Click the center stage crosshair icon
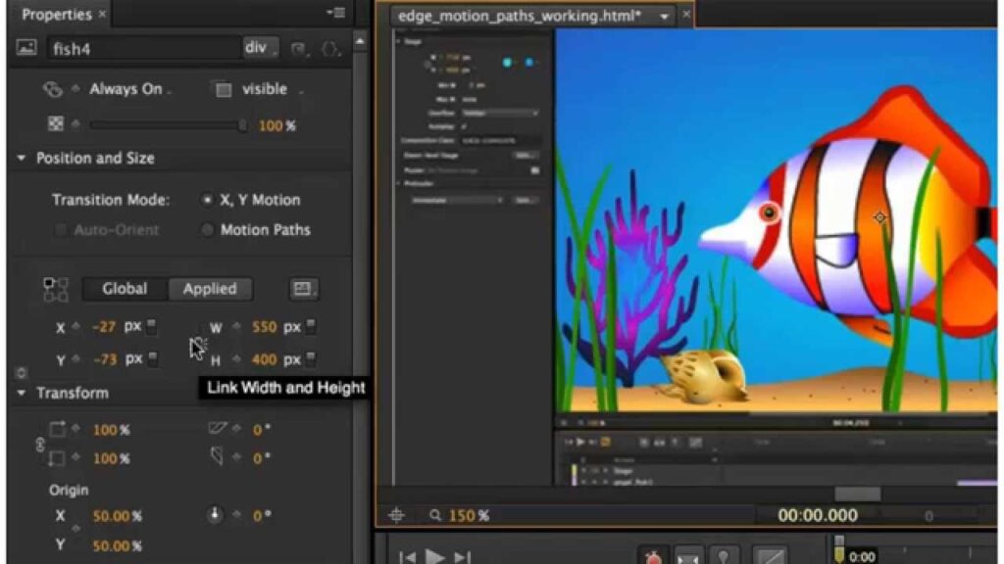This screenshot has width=1004, height=564. 396,515
